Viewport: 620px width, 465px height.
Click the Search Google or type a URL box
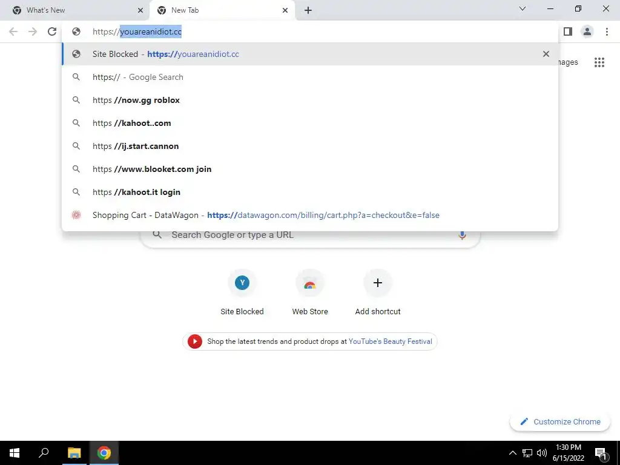[310, 235]
